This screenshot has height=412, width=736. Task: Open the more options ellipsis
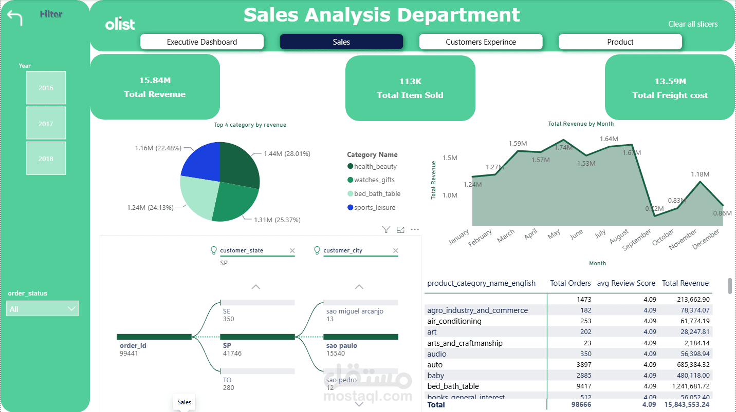415,230
